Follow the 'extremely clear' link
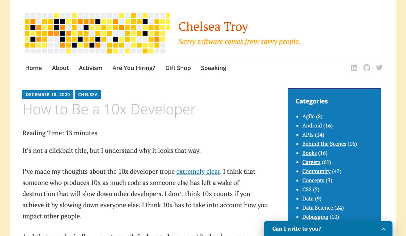 click(198, 172)
